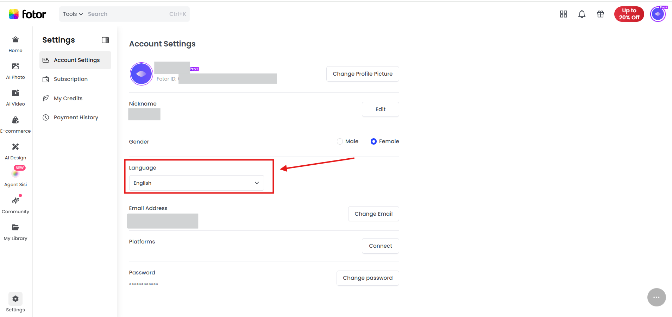Click the notifications bell icon

(582, 14)
